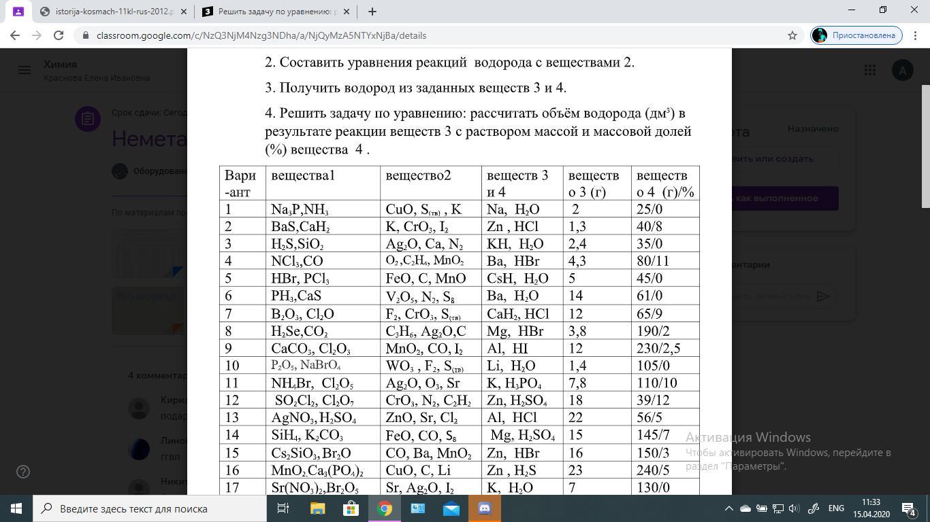Click the 110/10 value cell

coord(665,383)
